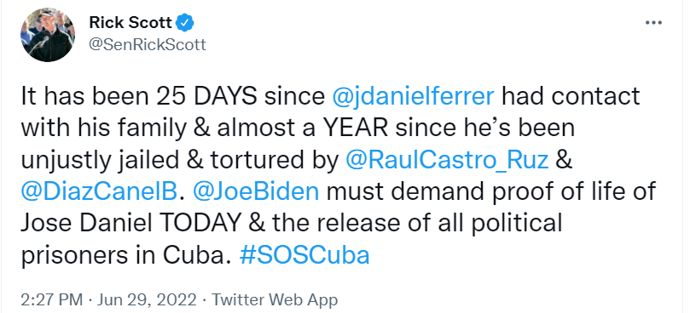The width and height of the screenshot is (690, 313).
Task: Click the Rick Scott display name
Action: (x=130, y=22)
